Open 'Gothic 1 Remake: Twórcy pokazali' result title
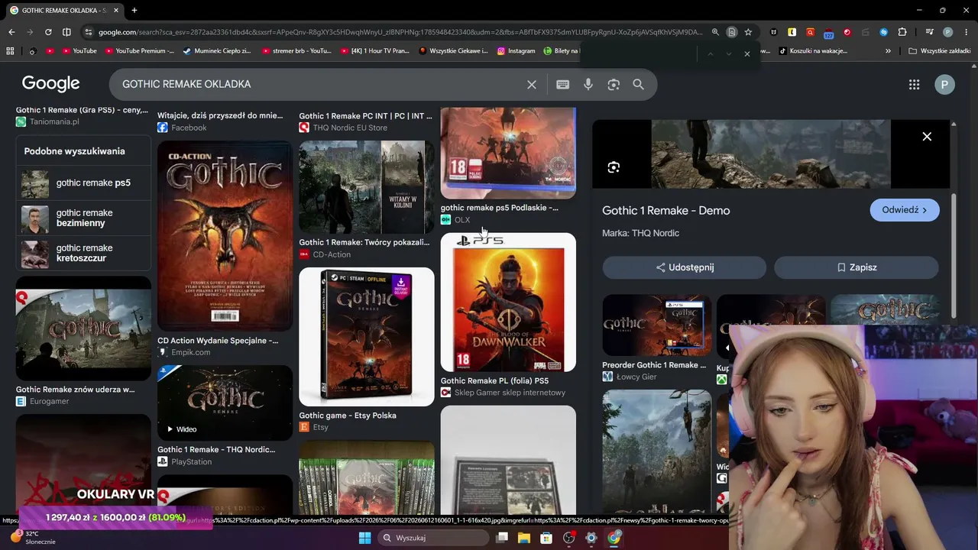Screen dimensions: 978x550 click(x=364, y=242)
